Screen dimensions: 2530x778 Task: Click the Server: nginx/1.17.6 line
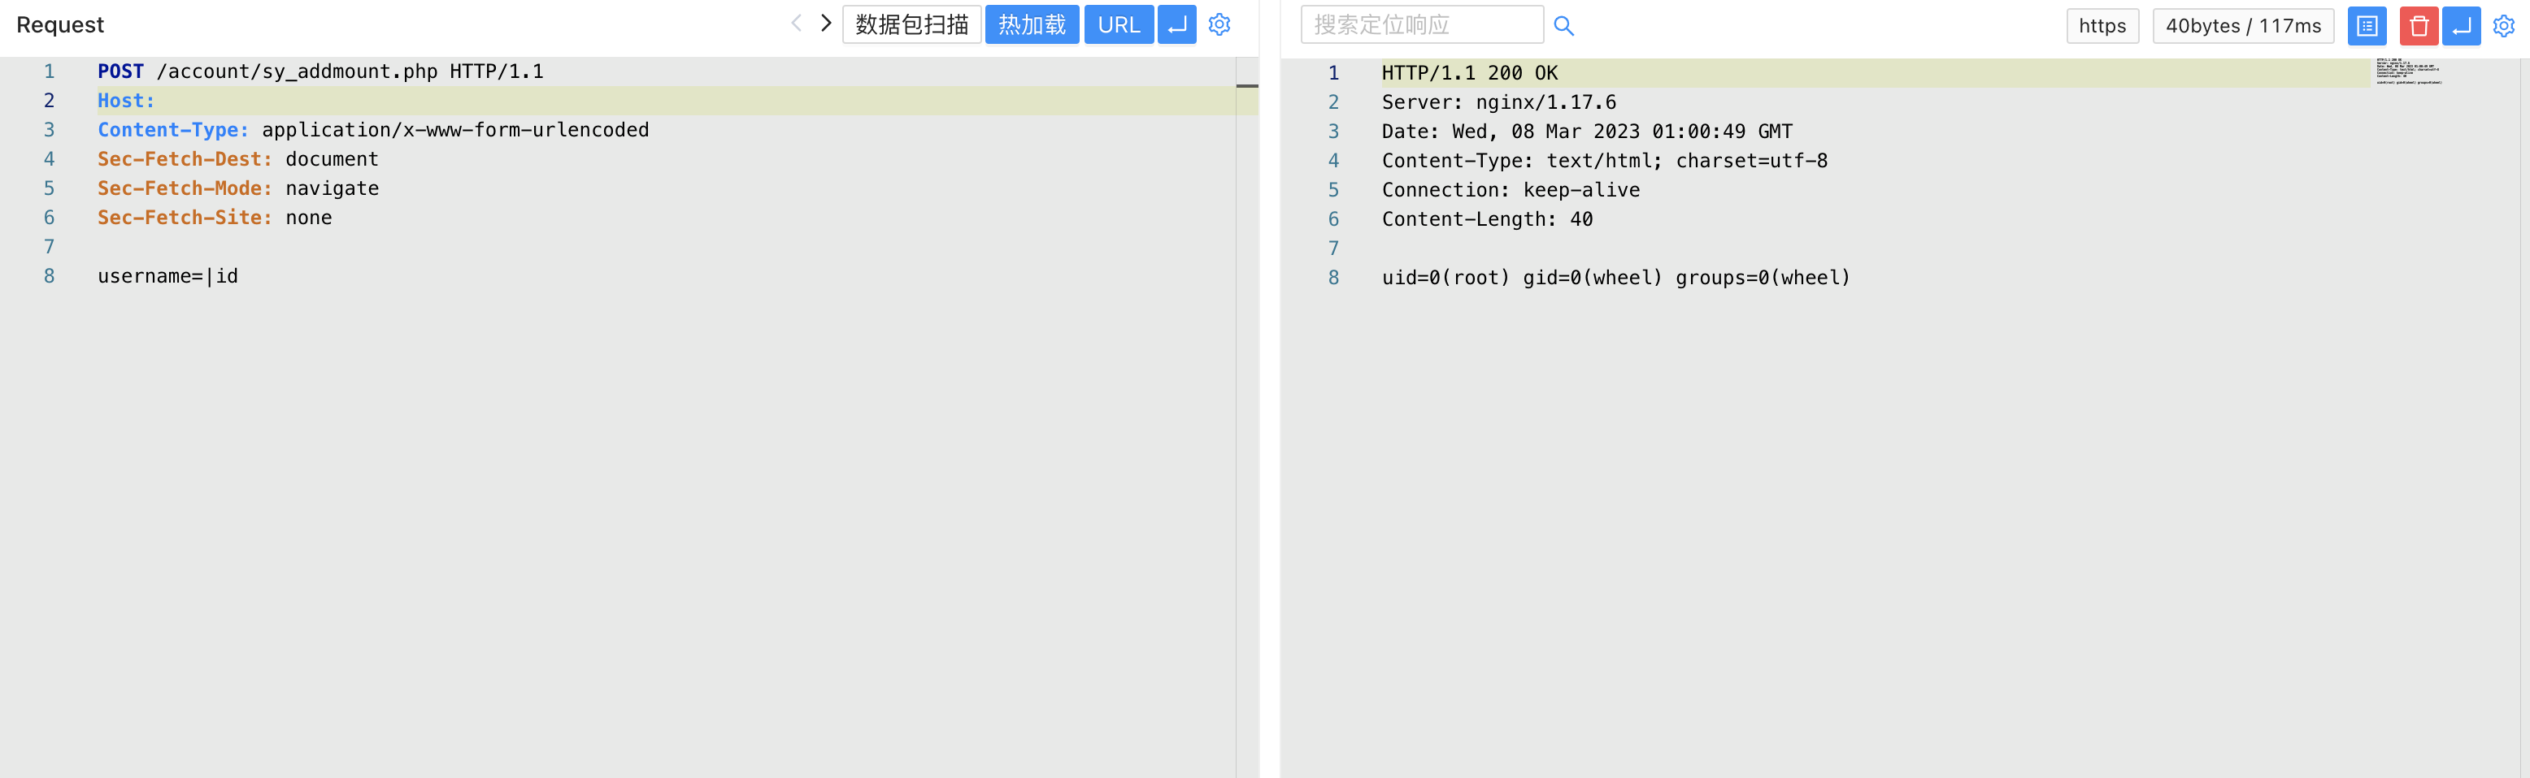(x=1499, y=102)
